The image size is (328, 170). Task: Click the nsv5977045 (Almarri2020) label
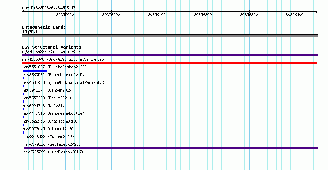[x=49, y=129]
